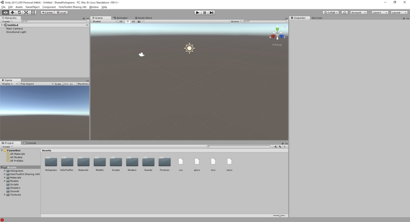Select the gmcs file icon
This screenshot has width=410, height=222.
(x=197, y=162)
